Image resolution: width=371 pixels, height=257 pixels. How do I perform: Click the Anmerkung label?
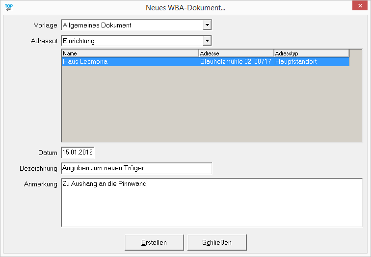click(41, 184)
